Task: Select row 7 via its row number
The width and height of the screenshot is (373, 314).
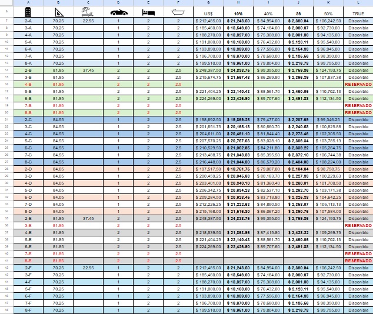Action: click(x=4, y=21)
